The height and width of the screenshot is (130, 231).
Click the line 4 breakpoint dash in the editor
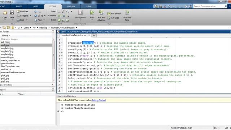coord(62,43)
